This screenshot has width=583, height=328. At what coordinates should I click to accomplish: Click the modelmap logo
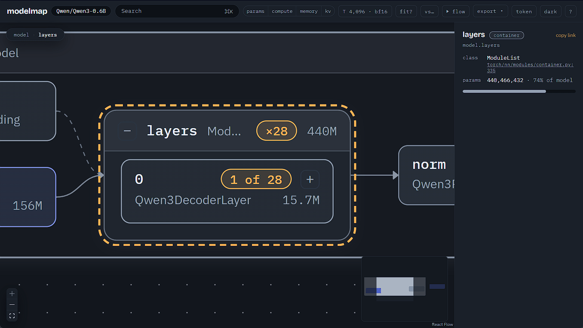point(27,11)
